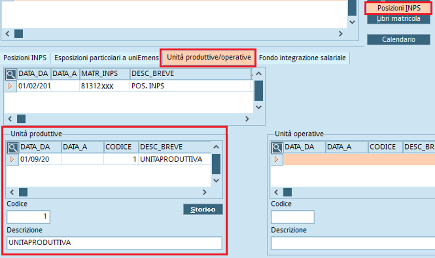Image resolution: width=435 pixels, height=258 pixels.
Task: Click DATA_DA header in Unità operative grid
Action: point(304,147)
